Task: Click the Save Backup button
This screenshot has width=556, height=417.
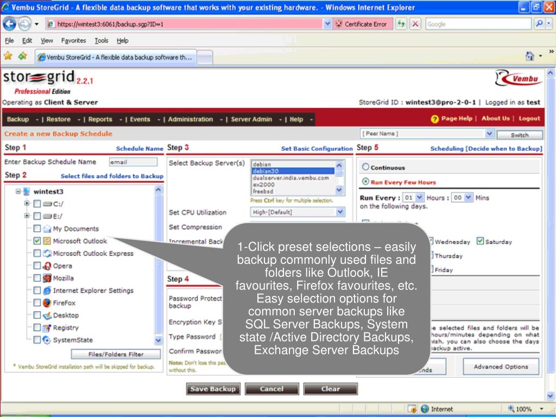Action: point(213,389)
